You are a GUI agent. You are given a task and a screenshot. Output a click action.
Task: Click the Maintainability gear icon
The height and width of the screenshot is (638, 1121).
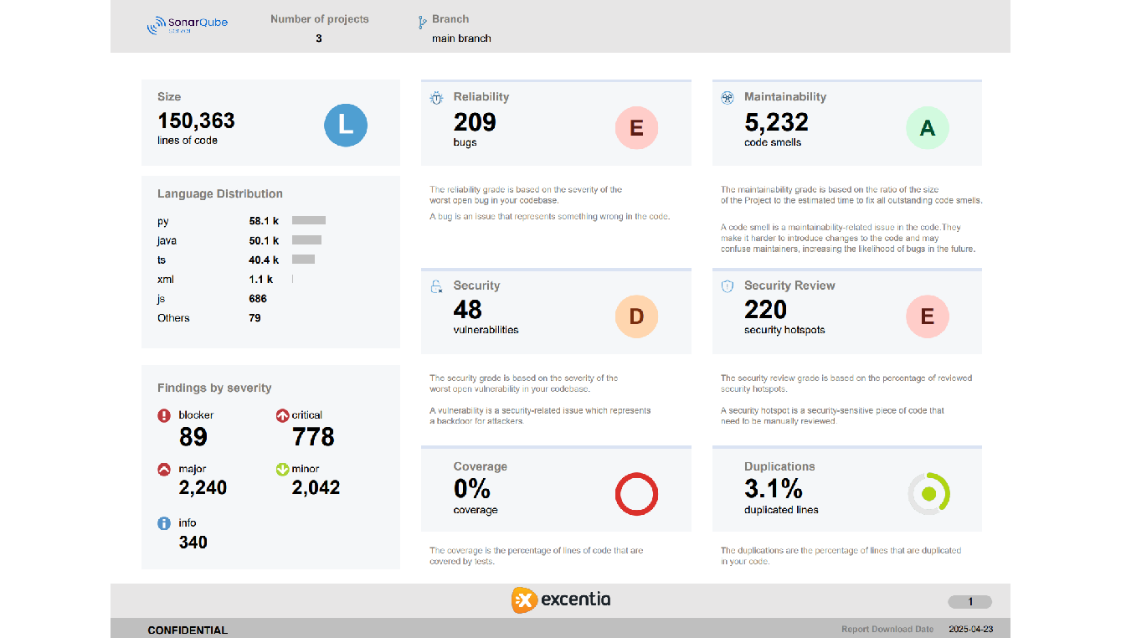click(726, 97)
